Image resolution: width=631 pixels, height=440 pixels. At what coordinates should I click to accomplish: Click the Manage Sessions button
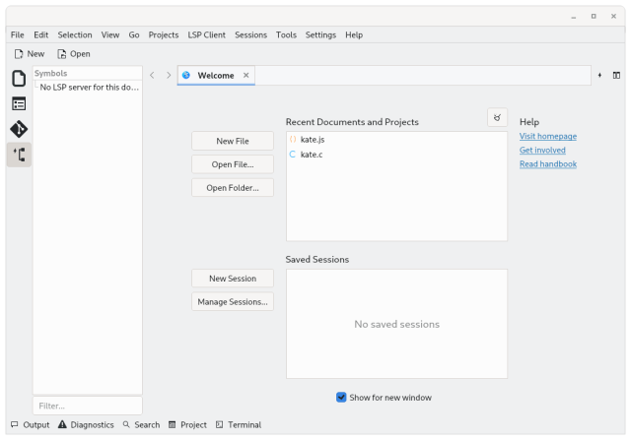233,302
